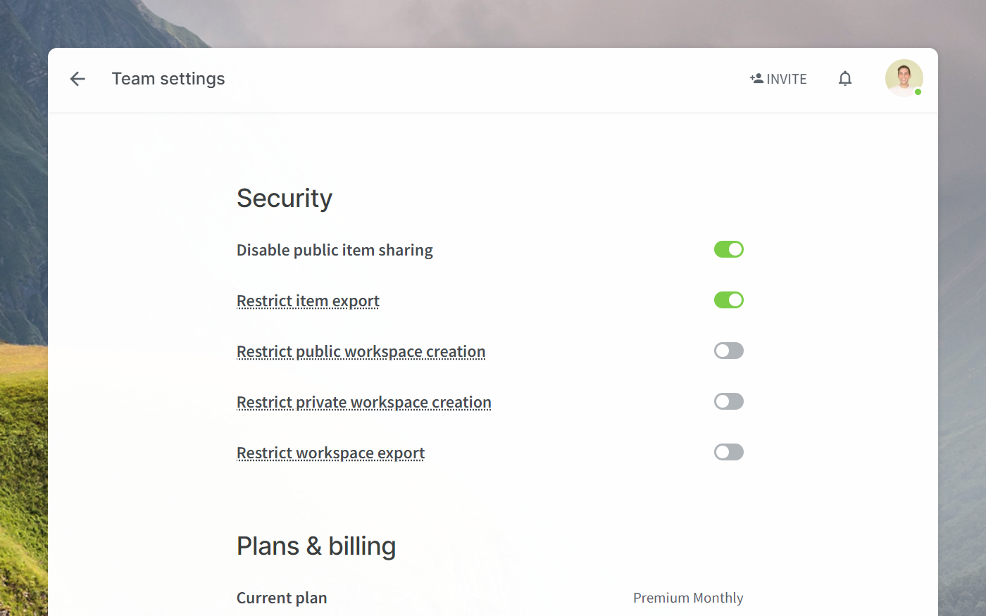
Task: Click the Plans & billing heading
Action: (316, 546)
